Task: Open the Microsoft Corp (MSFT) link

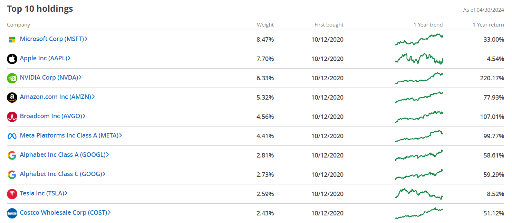Action: click(52, 39)
